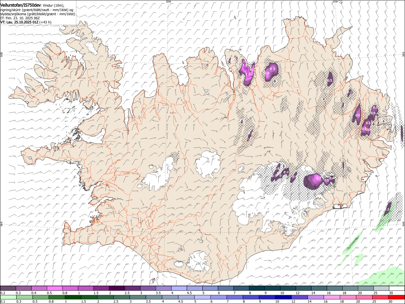This screenshot has width=405, height=304.
Task: Click the 20W longitude label at top
Action: (x=168, y=2)
